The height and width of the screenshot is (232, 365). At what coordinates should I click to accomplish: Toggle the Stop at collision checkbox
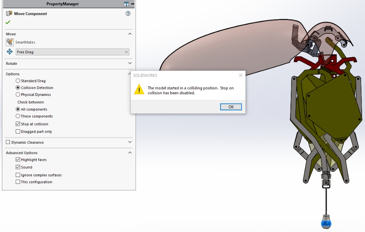pyautogui.click(x=18, y=124)
